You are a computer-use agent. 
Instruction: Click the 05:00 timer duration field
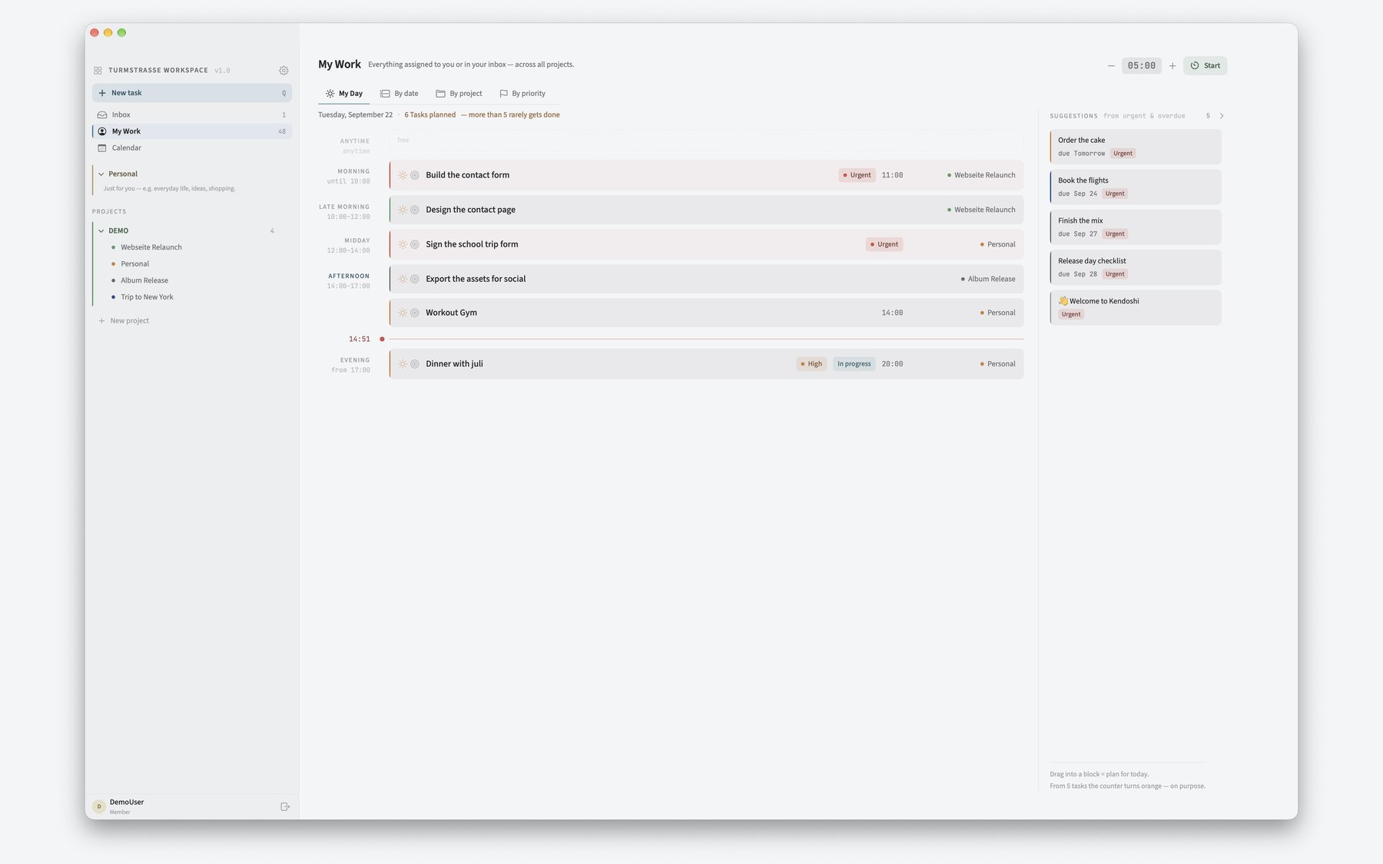pos(1142,66)
